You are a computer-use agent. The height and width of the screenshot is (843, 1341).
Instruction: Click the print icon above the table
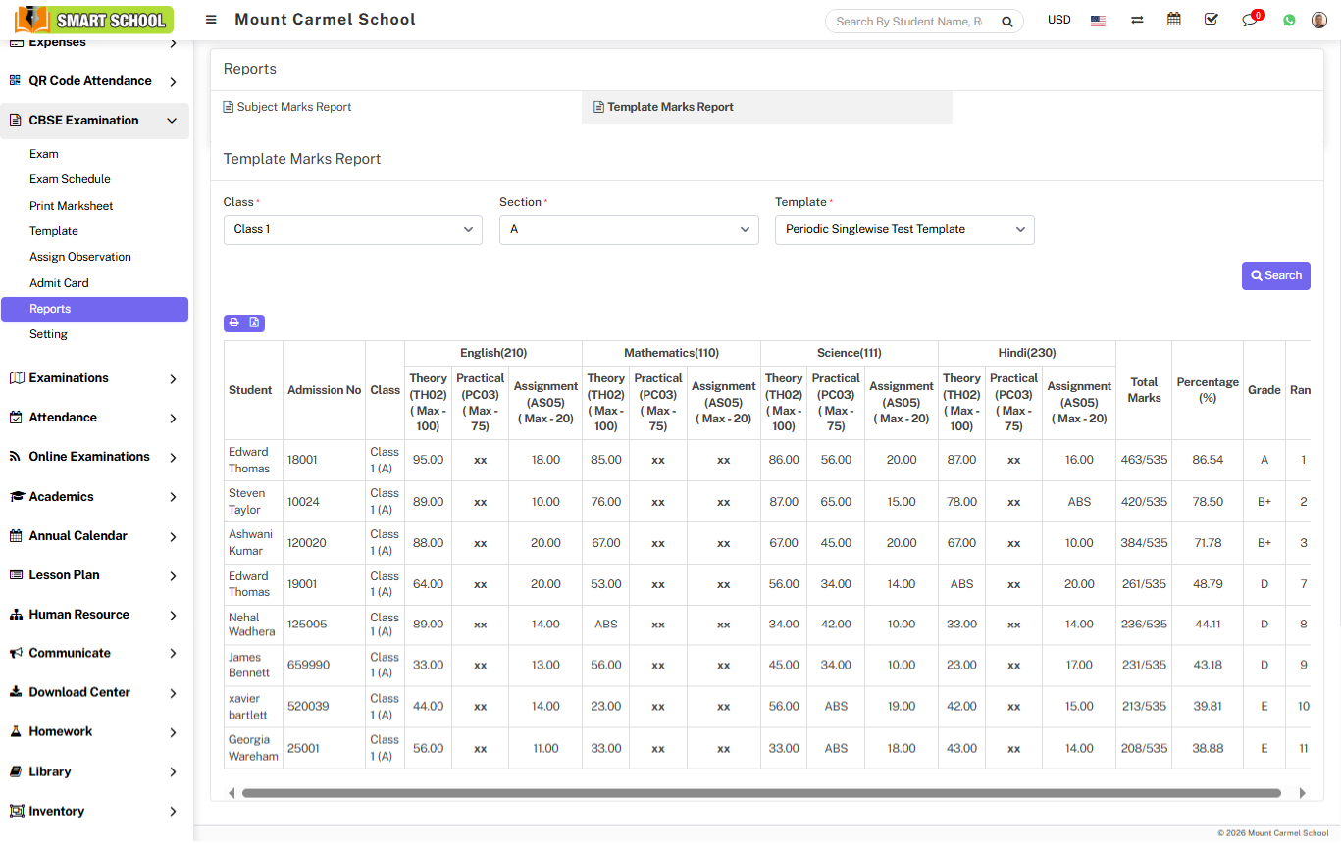tap(233, 322)
